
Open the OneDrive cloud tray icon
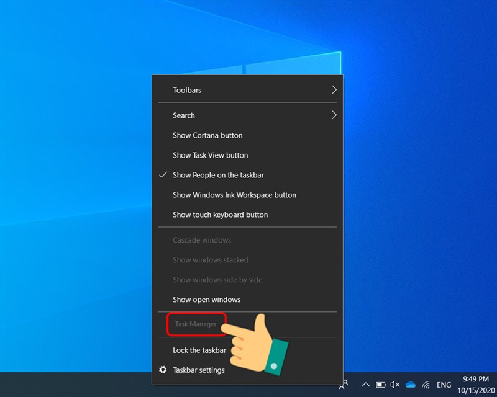(410, 385)
